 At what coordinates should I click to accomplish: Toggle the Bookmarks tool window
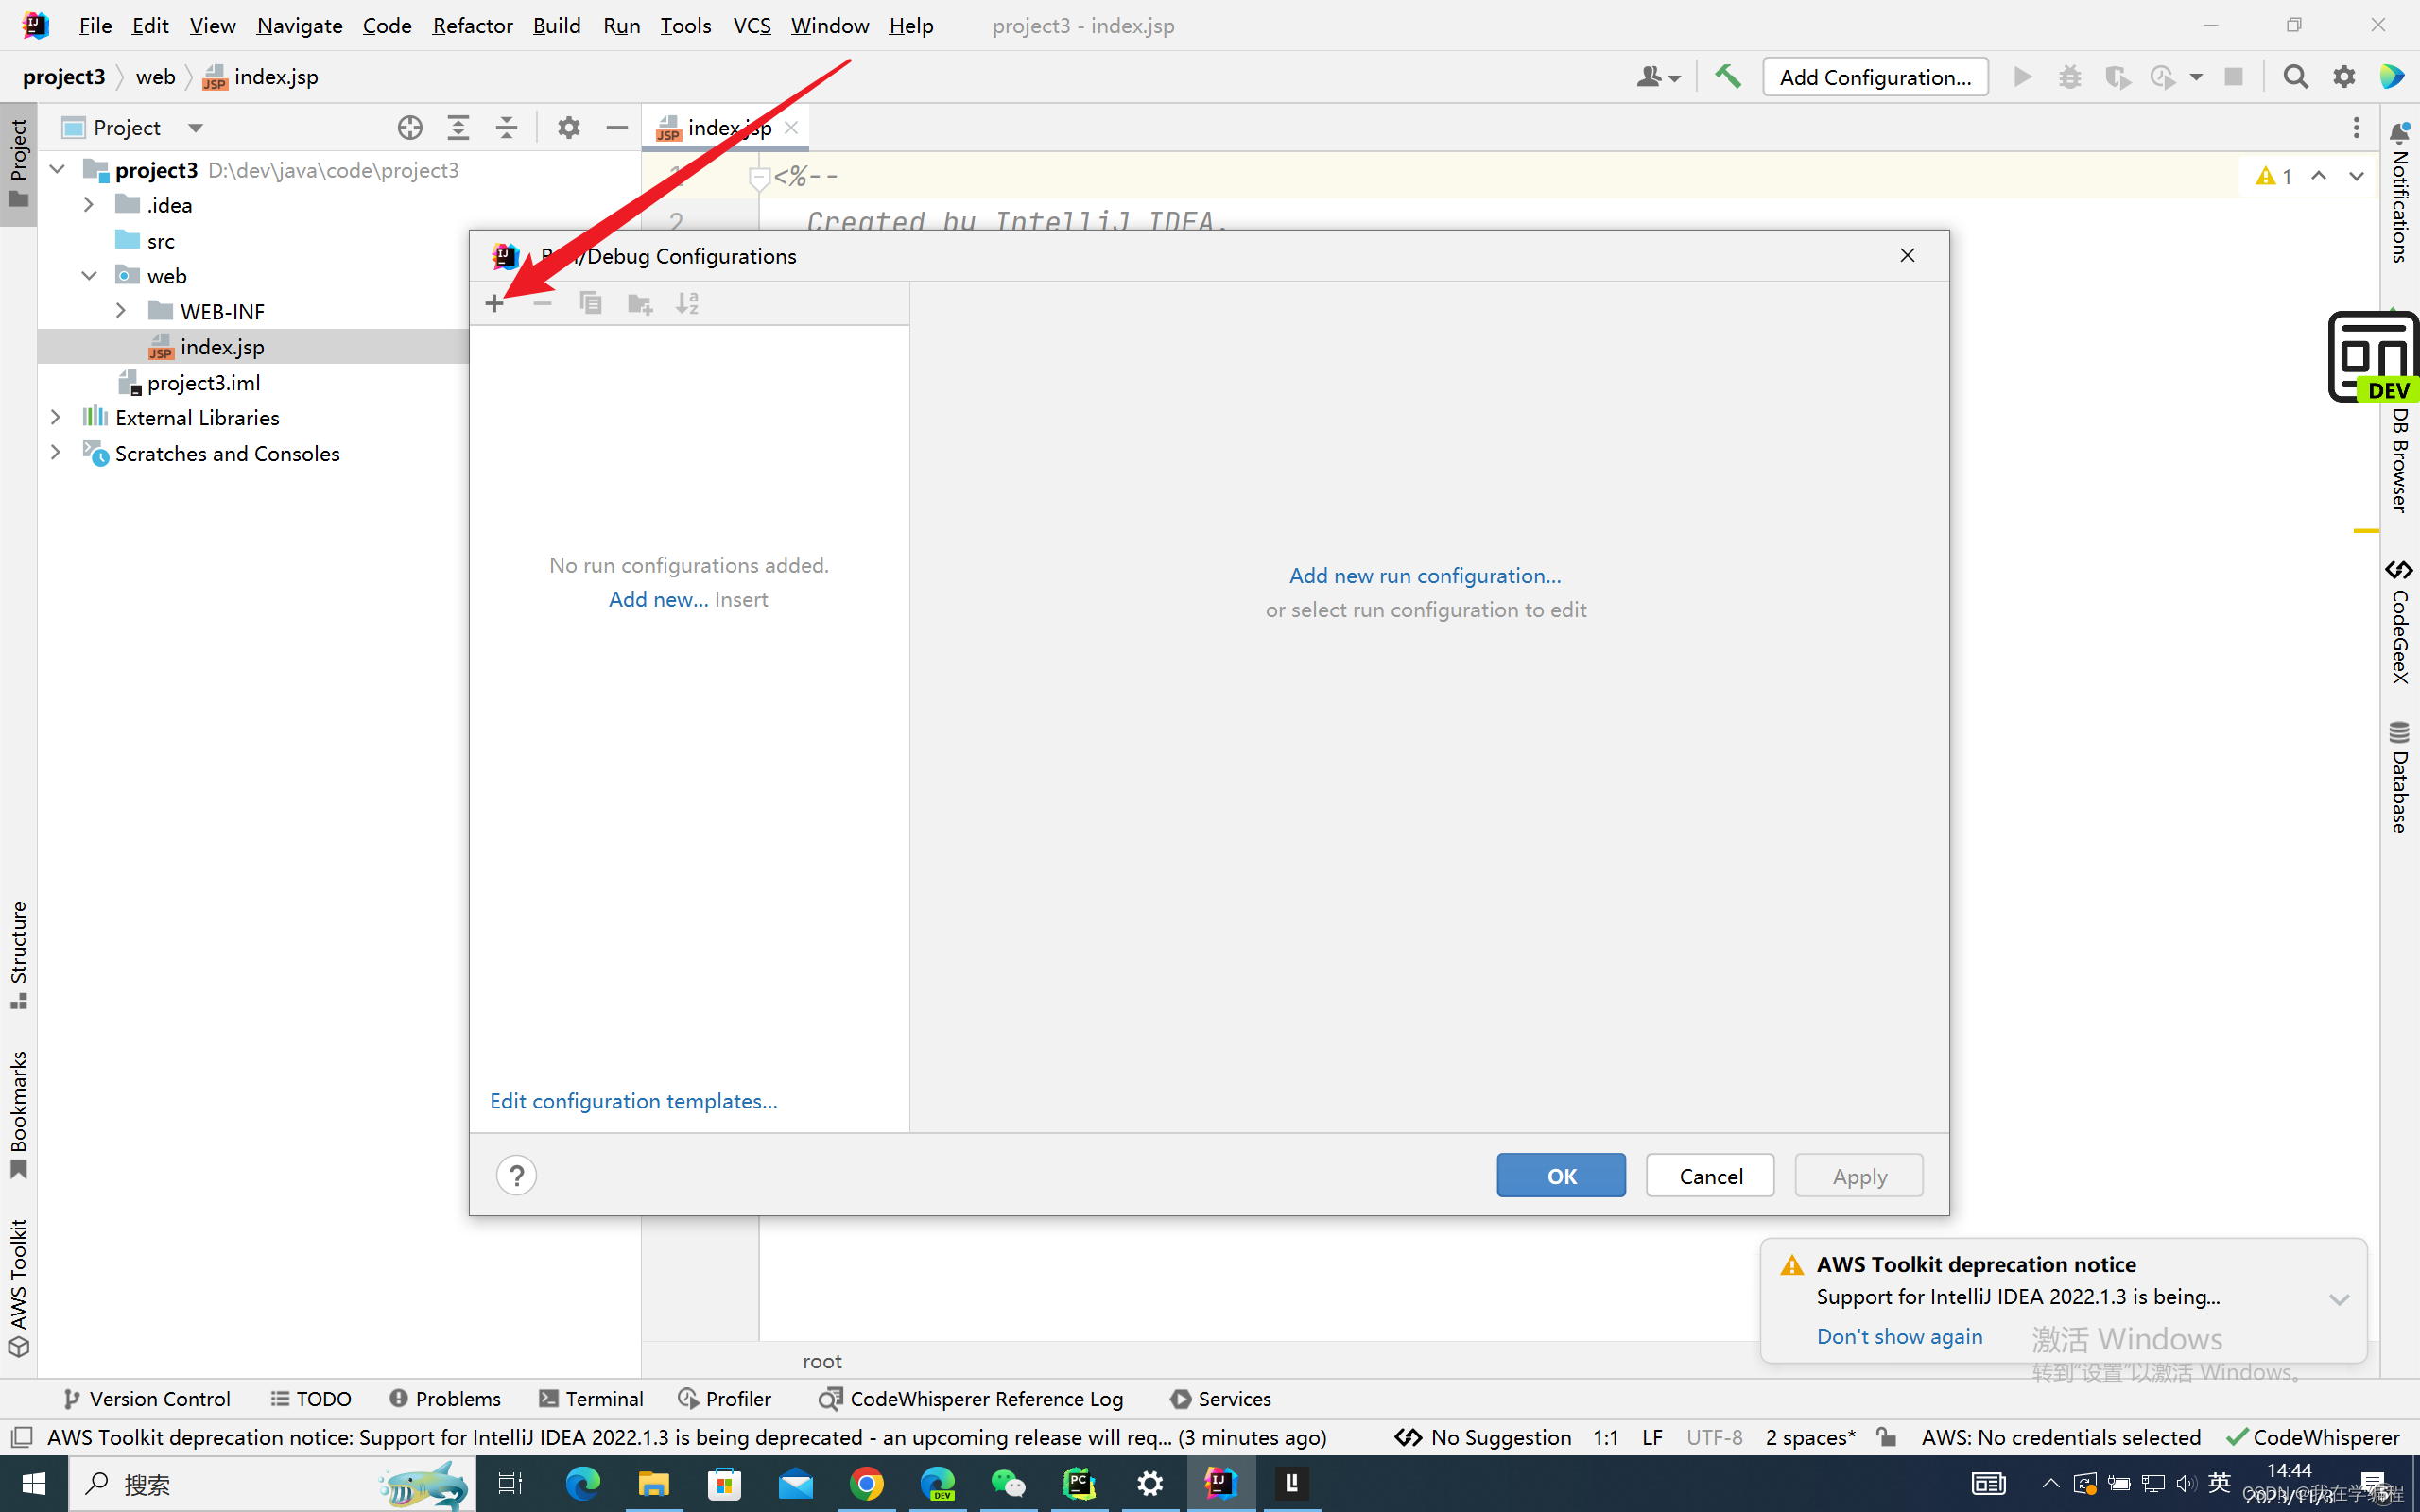(18, 1113)
